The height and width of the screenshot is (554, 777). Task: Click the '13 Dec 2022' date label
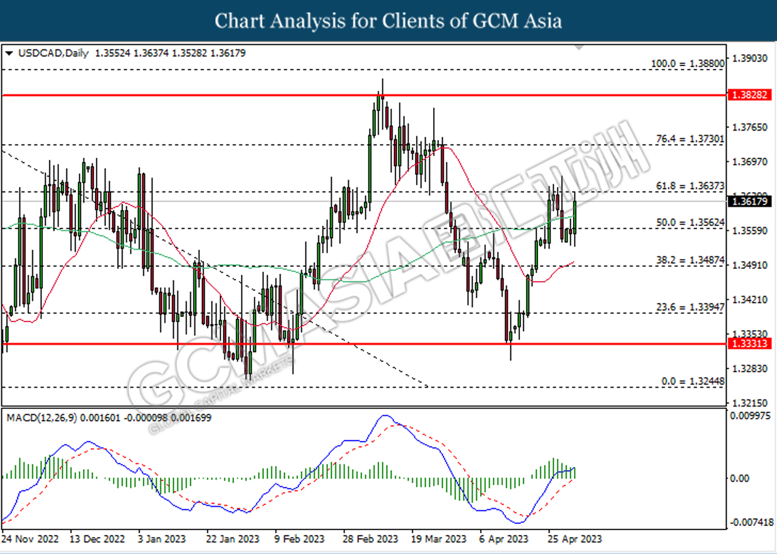tap(97, 539)
